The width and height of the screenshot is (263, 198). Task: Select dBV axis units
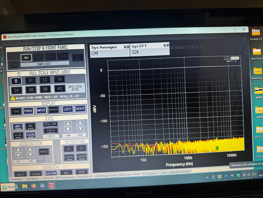click(18, 127)
